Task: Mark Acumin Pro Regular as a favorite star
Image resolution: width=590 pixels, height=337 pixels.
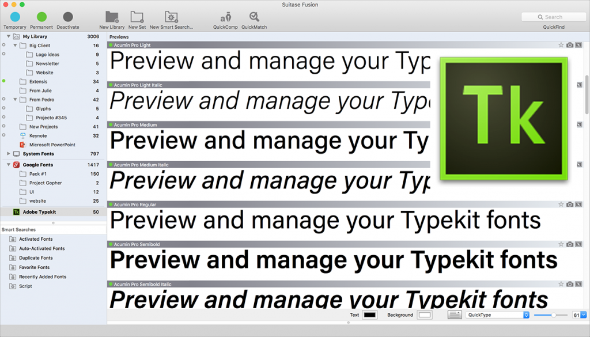Action: (562, 204)
